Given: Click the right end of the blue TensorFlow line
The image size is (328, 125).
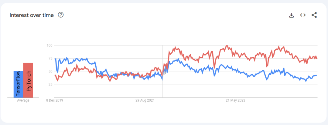Looking at the screenshot, I should pos(317,75).
